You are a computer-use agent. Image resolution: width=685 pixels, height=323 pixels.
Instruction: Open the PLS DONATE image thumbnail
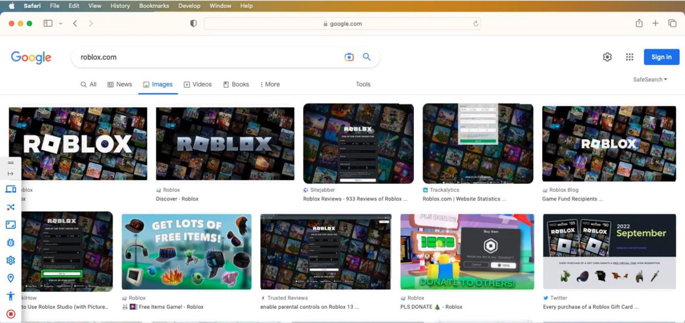pyautogui.click(x=468, y=252)
